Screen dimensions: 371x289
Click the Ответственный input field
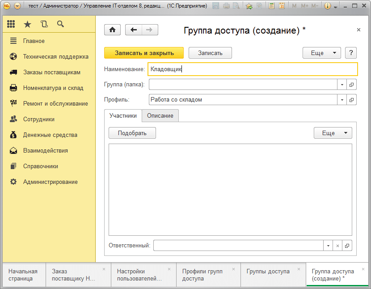pos(238,246)
